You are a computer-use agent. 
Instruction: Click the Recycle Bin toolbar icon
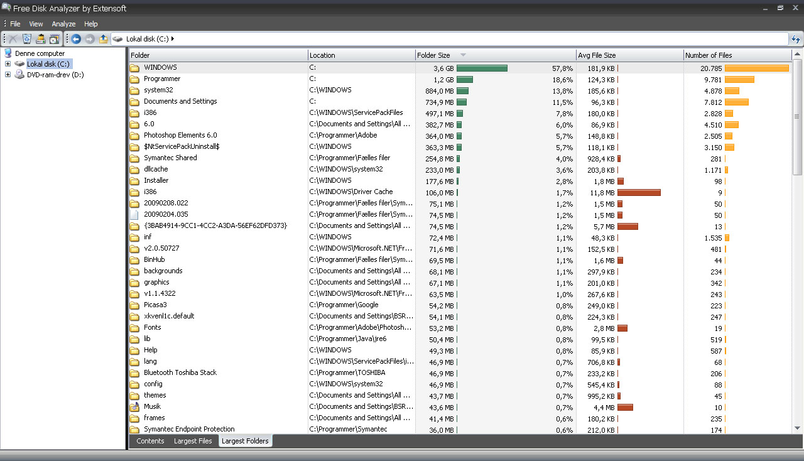27,39
